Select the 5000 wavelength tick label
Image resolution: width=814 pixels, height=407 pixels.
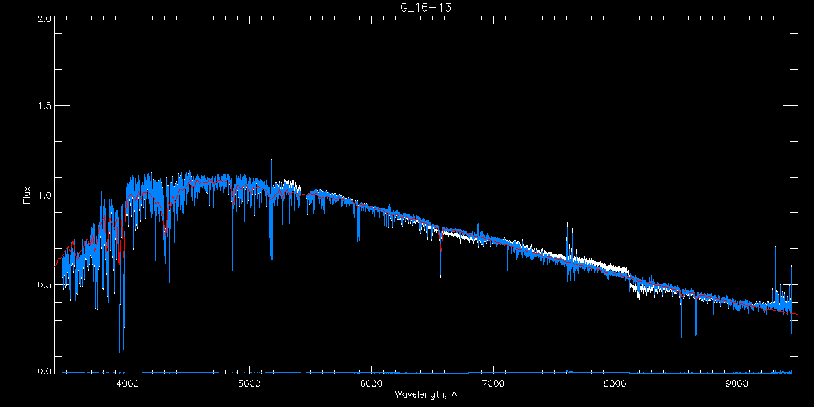click(x=249, y=383)
